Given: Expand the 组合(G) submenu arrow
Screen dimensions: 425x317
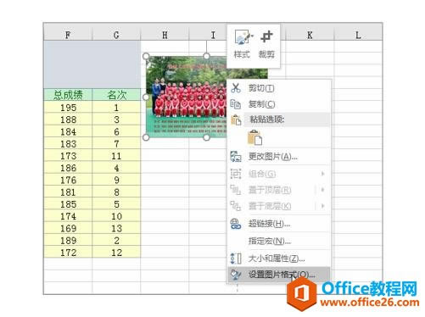Looking at the screenshot, I should (322, 174).
